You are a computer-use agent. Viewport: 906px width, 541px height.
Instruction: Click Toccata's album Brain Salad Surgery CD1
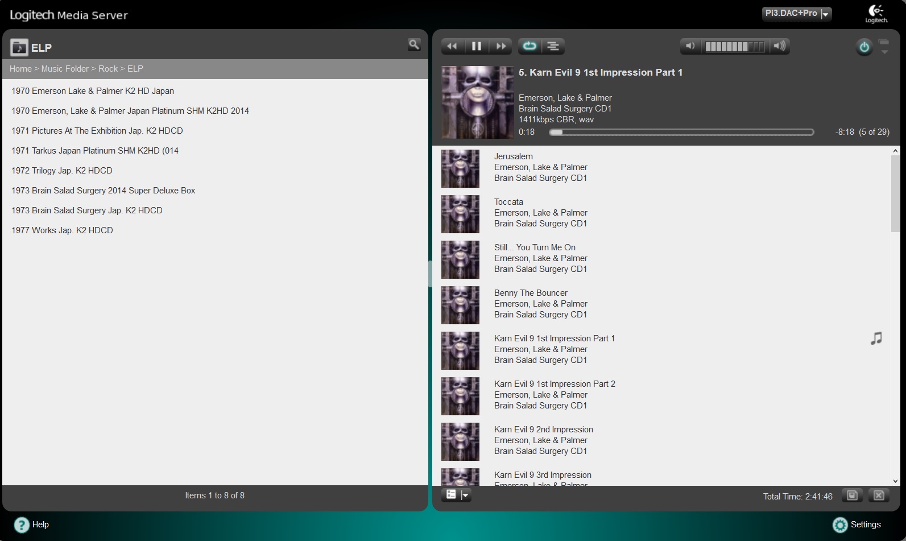(x=541, y=224)
